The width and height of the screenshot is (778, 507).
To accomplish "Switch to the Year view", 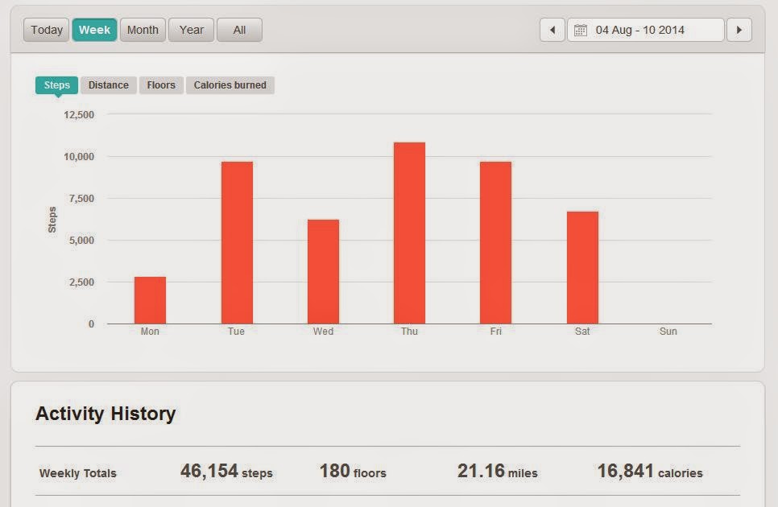I will (191, 30).
